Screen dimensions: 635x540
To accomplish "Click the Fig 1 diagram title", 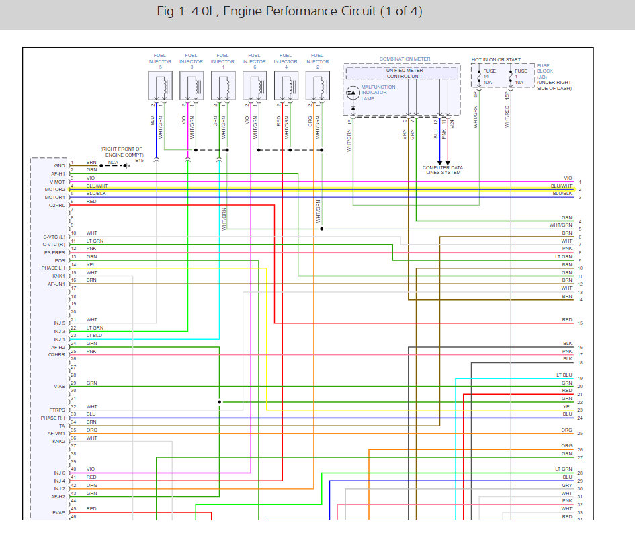I will point(289,11).
